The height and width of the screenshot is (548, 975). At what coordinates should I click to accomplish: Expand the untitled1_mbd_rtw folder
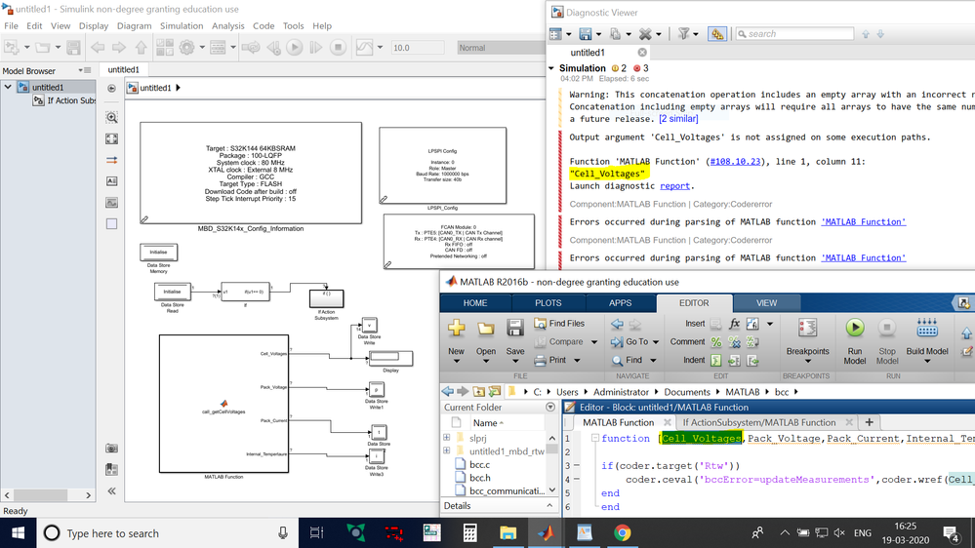tap(446, 451)
